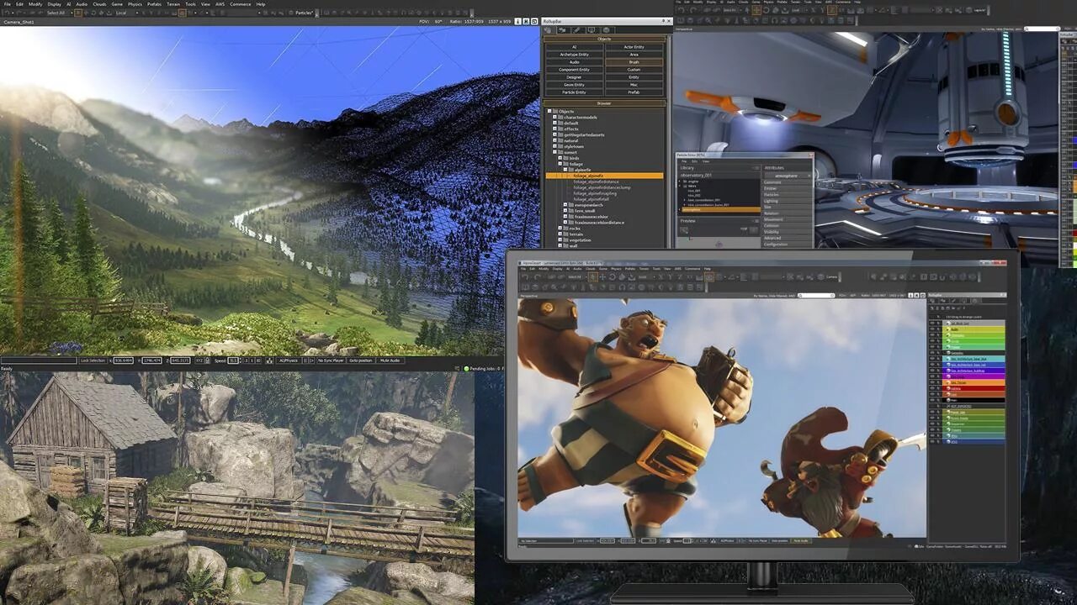The image size is (1077, 605).
Task: Toggle the No Sync Player button
Action: point(331,360)
